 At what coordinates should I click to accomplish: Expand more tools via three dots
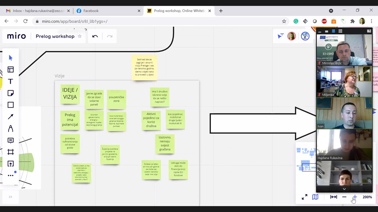pos(10,176)
